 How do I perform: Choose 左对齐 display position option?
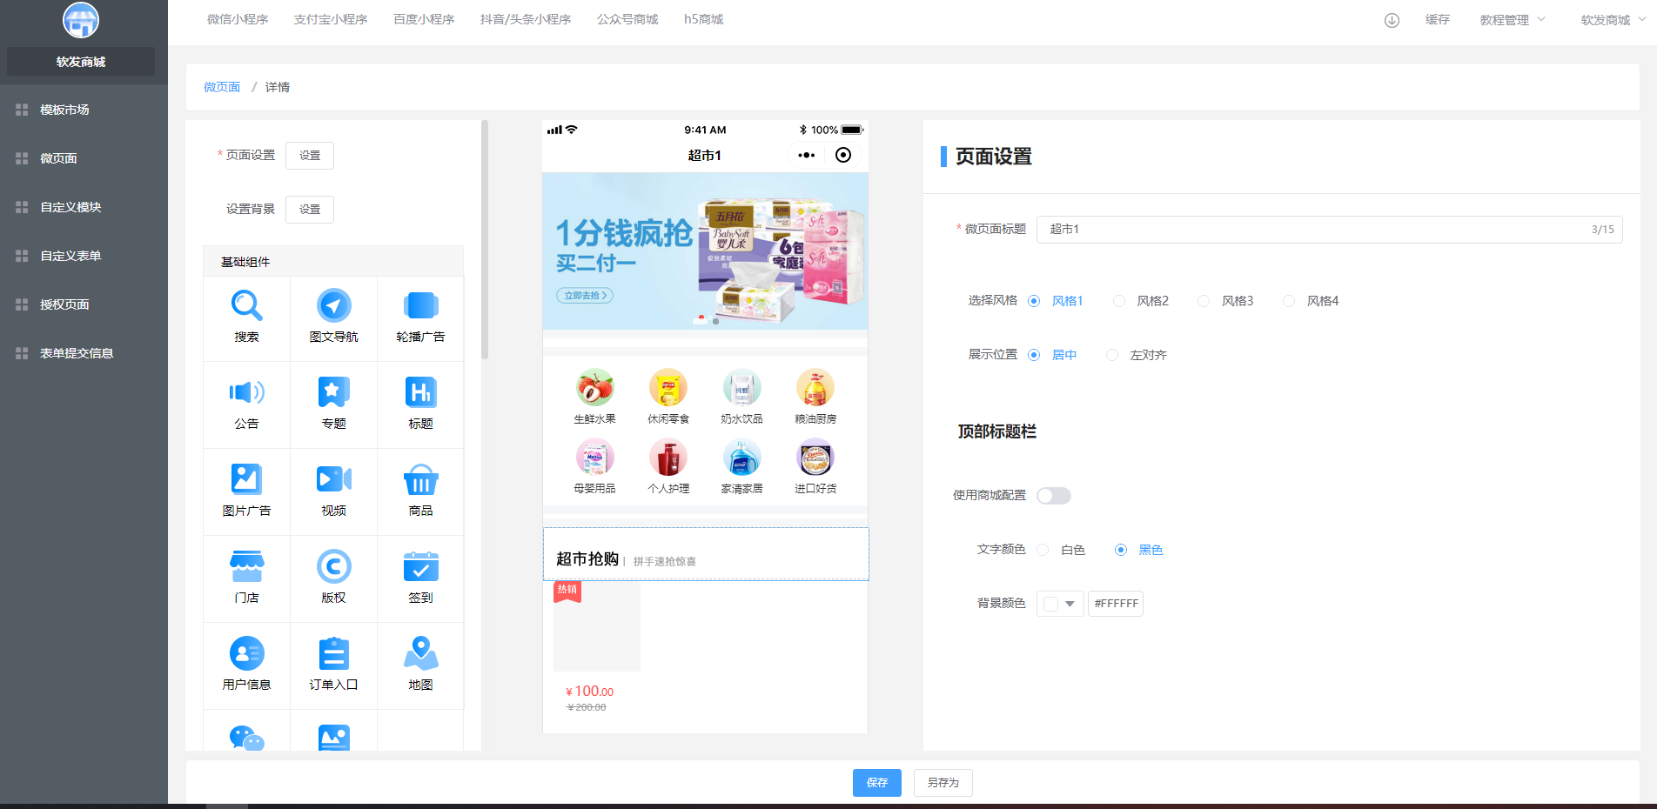[x=1112, y=355]
